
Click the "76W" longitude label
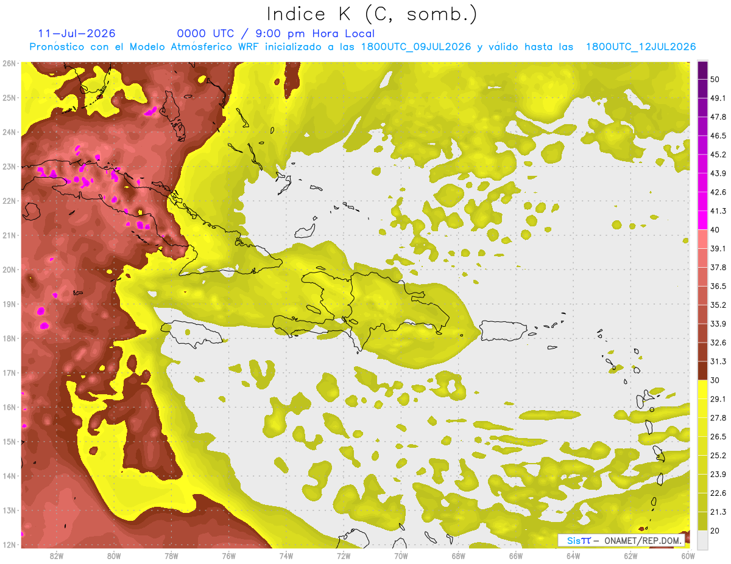click(x=228, y=556)
